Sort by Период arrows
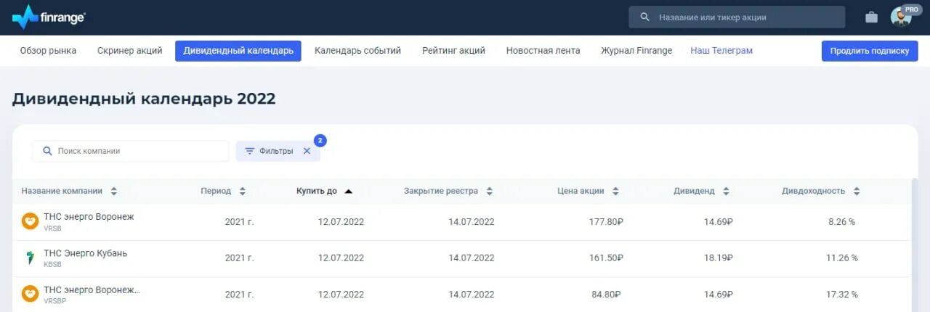This screenshot has width=930, height=312. [x=243, y=191]
